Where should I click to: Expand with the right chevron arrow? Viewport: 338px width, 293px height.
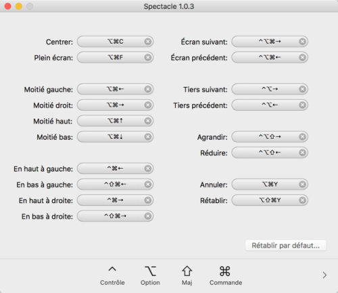click(324, 275)
